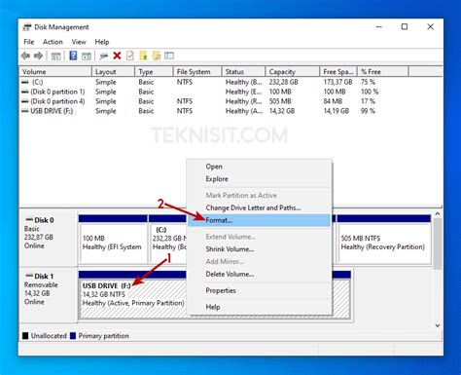
Task: Select the 100 MB EFI System partition block
Action: (113, 239)
